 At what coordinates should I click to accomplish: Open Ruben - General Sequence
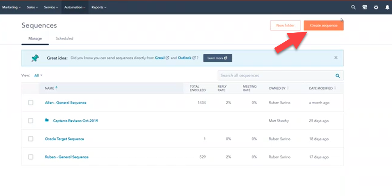click(67, 157)
